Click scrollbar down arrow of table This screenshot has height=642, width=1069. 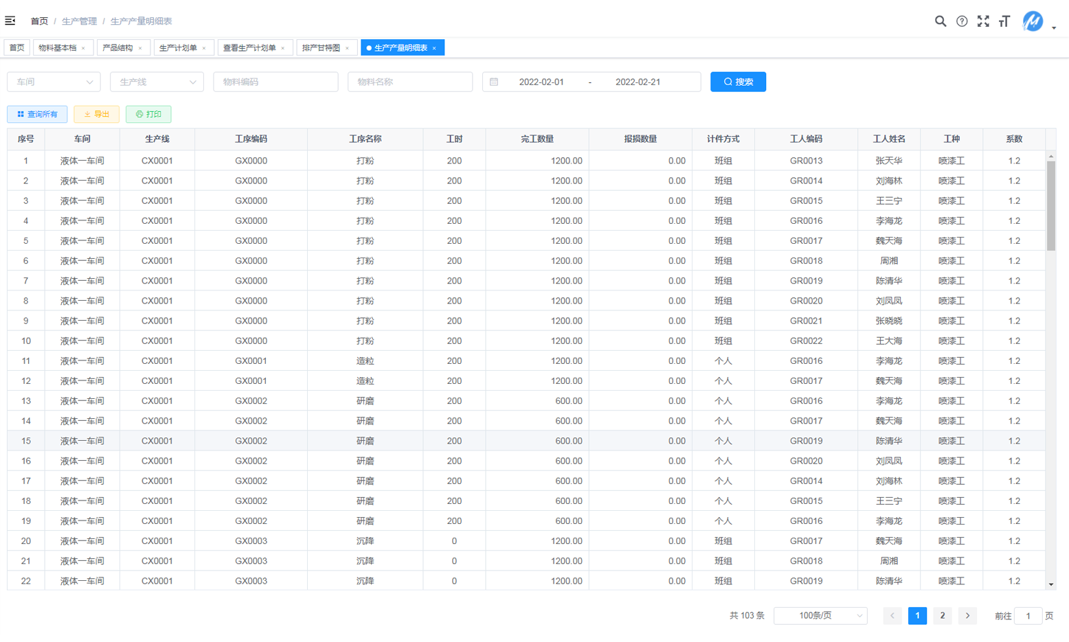[x=1050, y=585]
